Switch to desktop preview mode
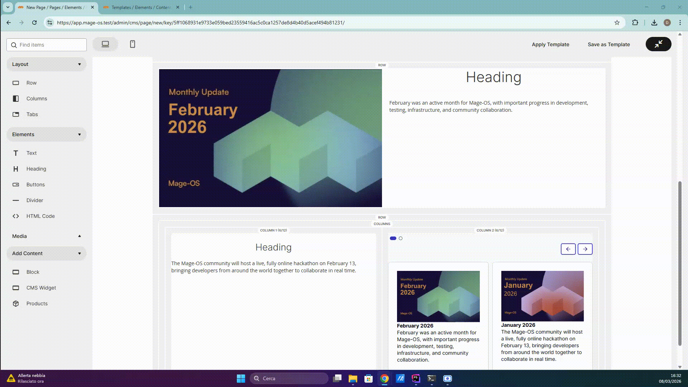Image resolution: width=688 pixels, height=387 pixels. coord(105,43)
